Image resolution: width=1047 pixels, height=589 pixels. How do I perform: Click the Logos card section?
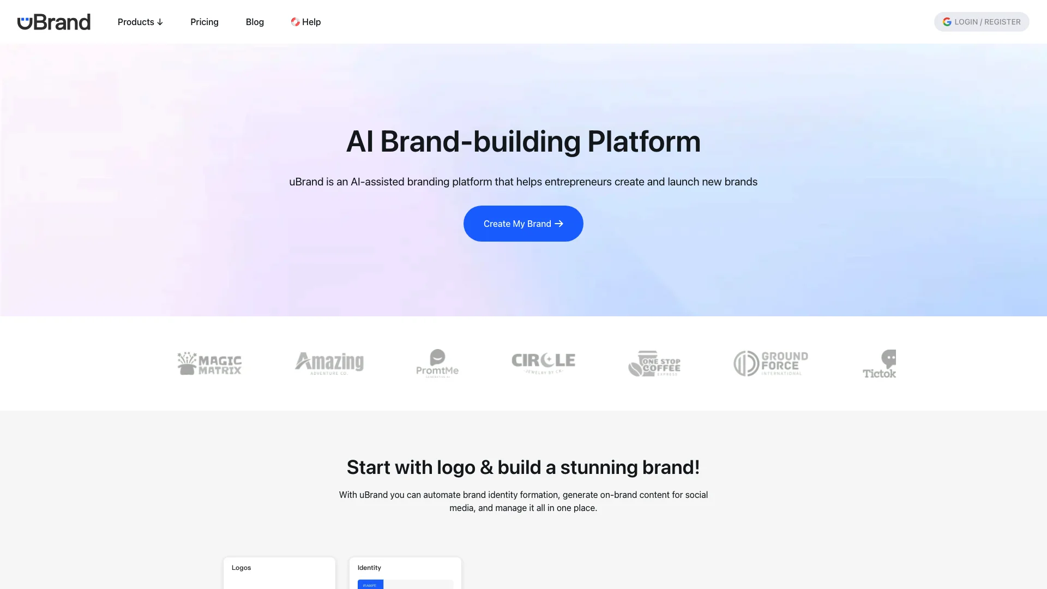(x=278, y=573)
